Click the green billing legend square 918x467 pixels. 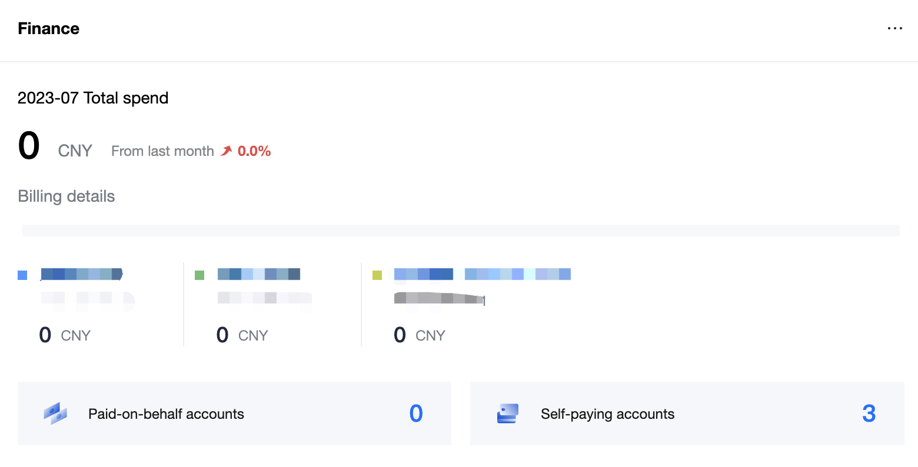tap(199, 275)
